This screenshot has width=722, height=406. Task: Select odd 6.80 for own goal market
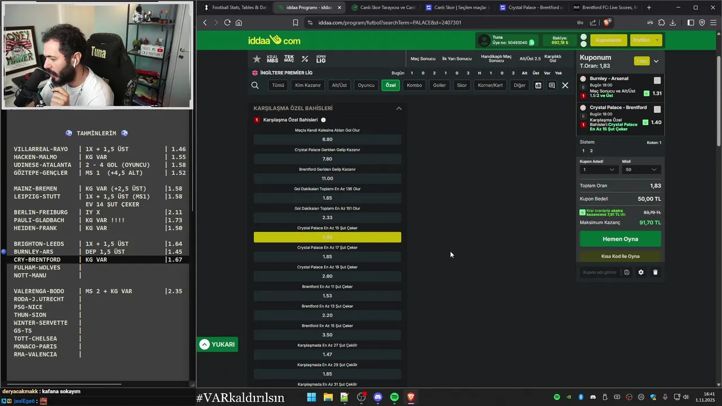tap(327, 139)
